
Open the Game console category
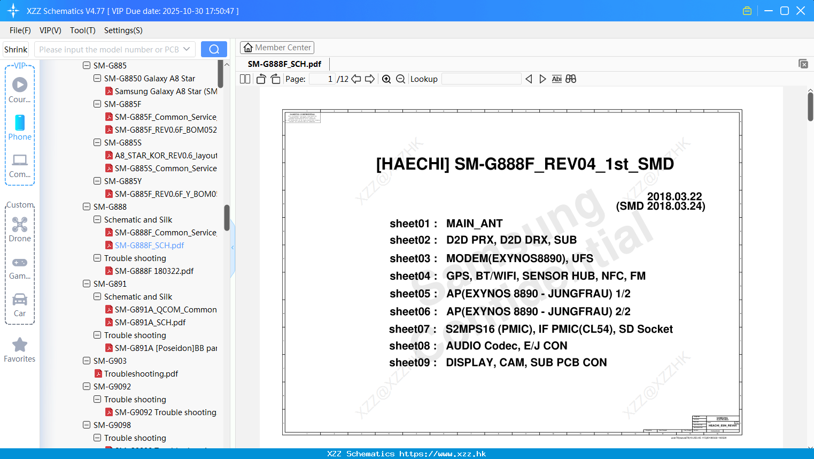tap(20, 267)
